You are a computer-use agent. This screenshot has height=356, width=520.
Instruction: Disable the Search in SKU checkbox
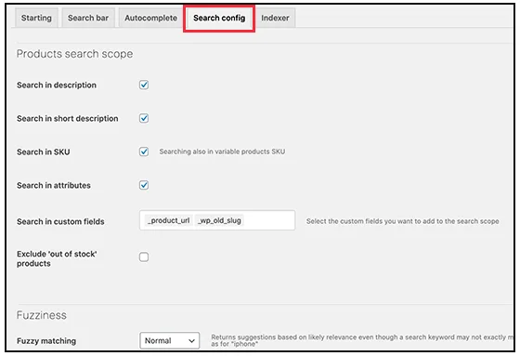[144, 152]
